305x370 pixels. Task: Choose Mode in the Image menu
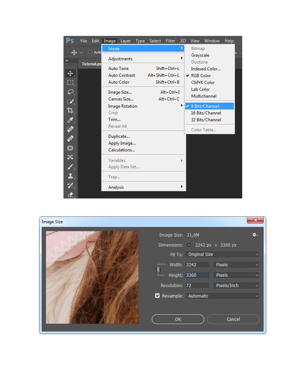point(144,48)
